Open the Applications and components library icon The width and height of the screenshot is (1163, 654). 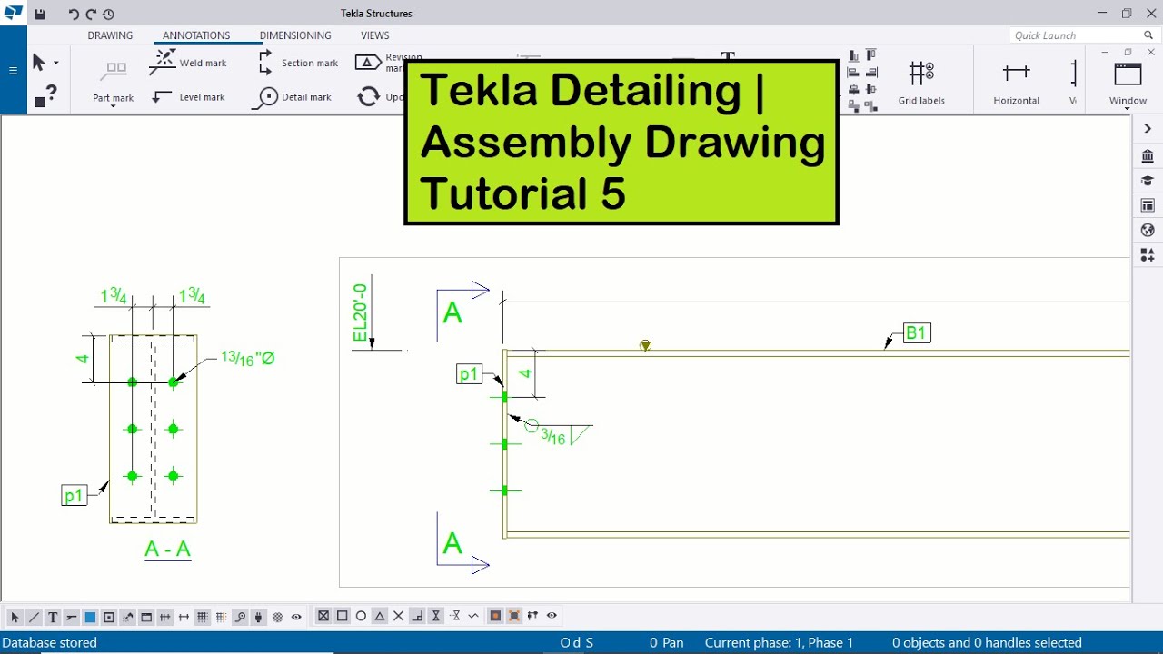click(x=1148, y=156)
